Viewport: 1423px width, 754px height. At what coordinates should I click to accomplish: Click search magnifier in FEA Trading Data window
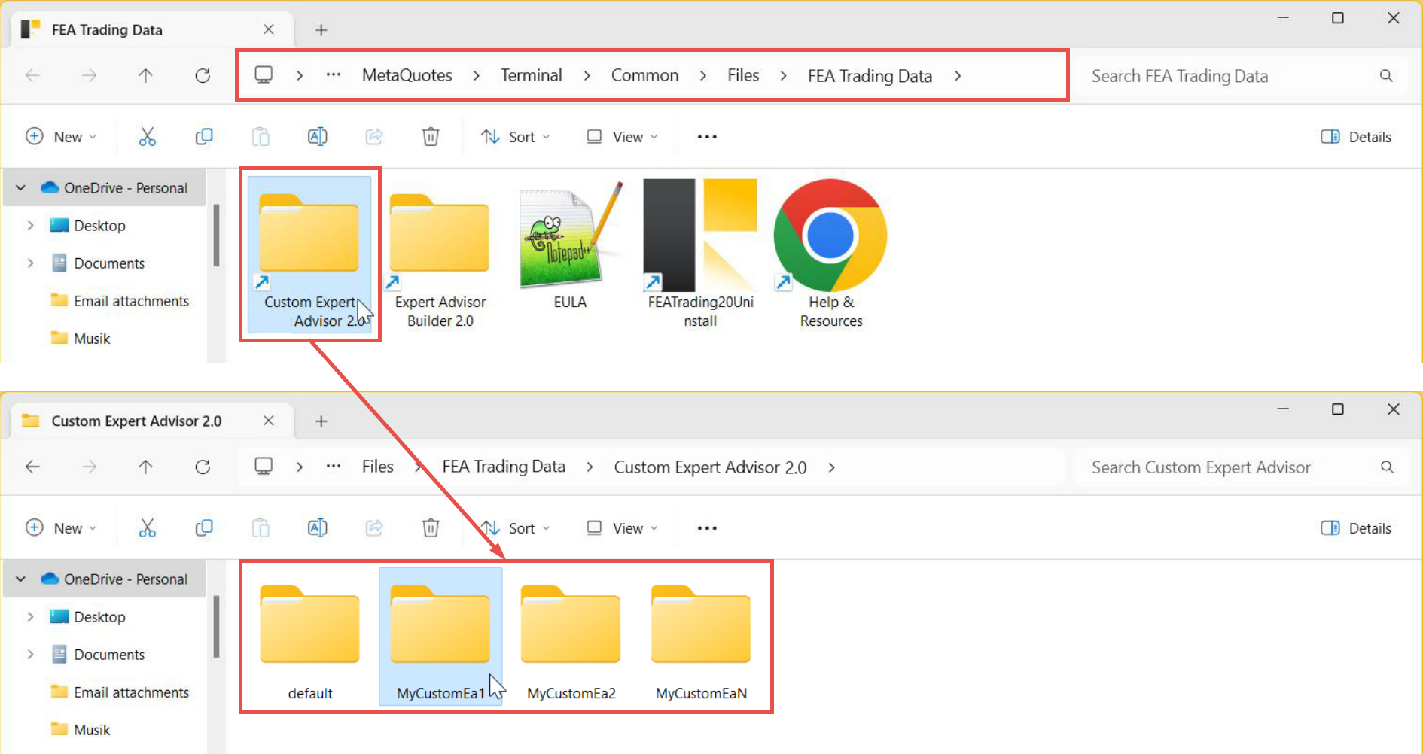pyautogui.click(x=1386, y=76)
